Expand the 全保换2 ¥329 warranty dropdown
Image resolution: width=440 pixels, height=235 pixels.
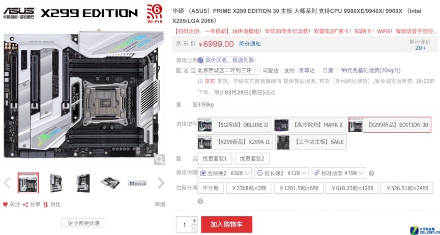[x=224, y=173]
